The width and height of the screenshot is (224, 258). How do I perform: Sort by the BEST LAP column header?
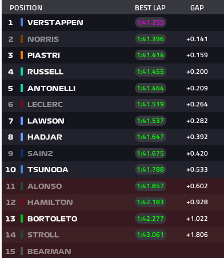click(x=150, y=8)
